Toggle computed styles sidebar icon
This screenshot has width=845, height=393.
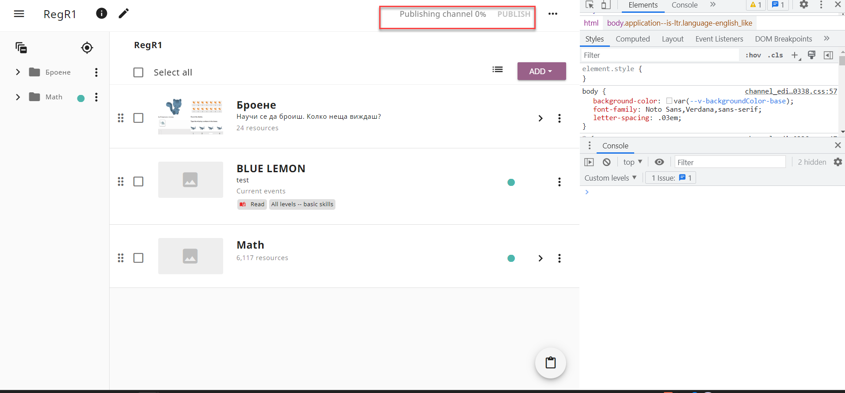pyautogui.click(x=828, y=55)
